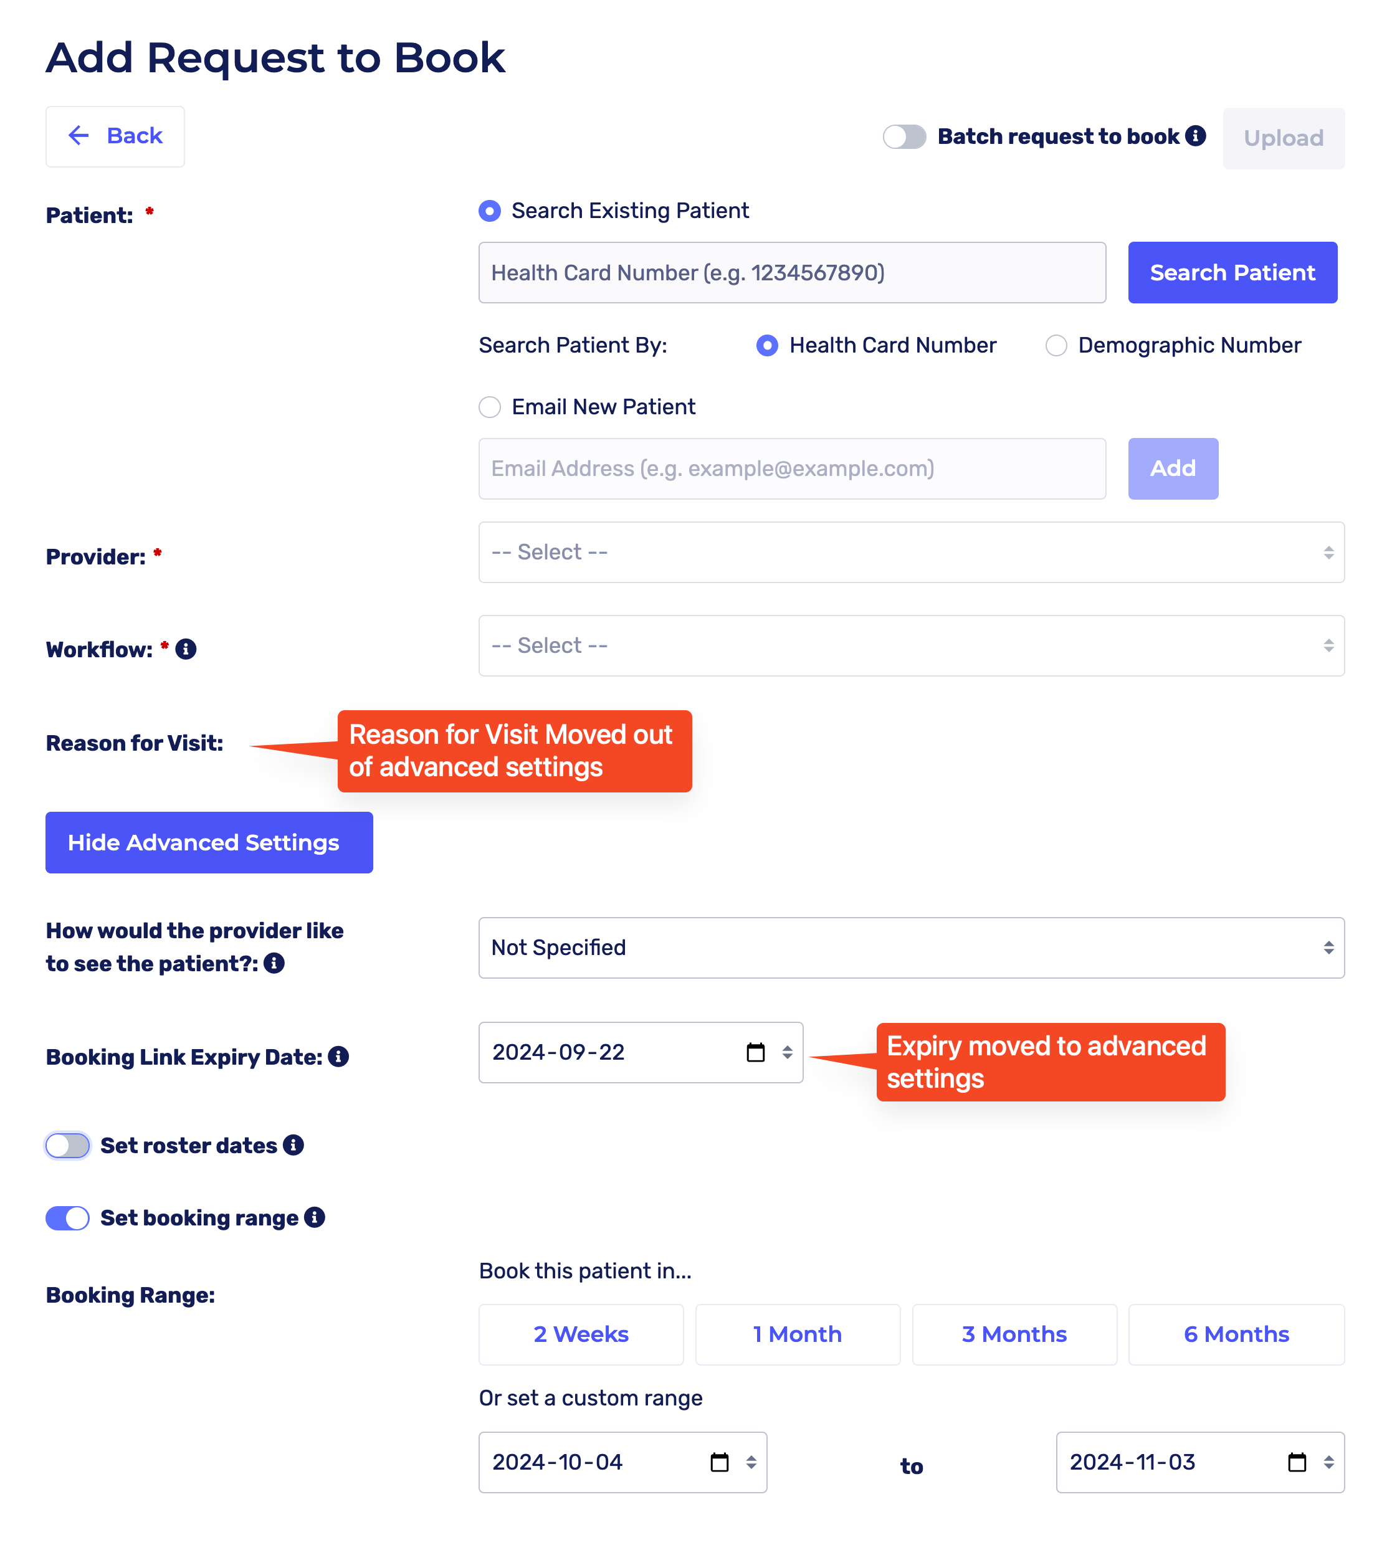Click info icon beside Batch request to book

click(x=1196, y=136)
